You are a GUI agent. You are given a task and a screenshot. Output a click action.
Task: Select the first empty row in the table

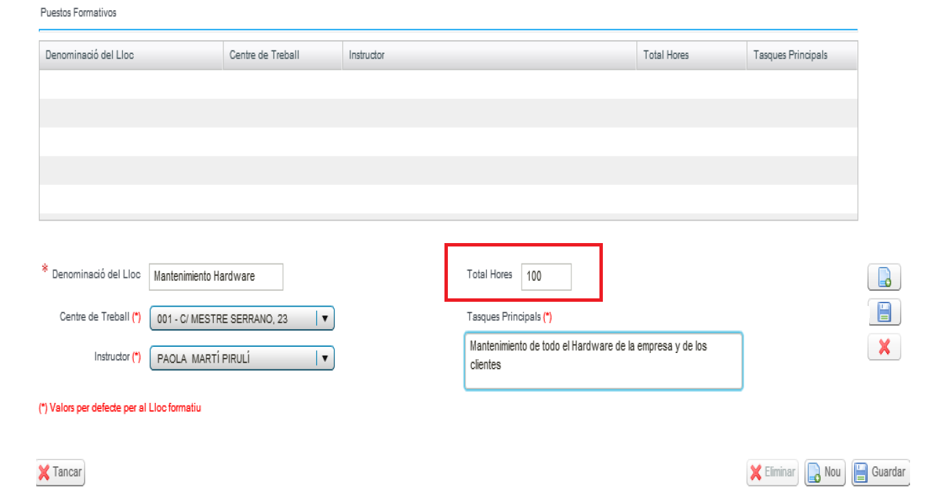448,84
